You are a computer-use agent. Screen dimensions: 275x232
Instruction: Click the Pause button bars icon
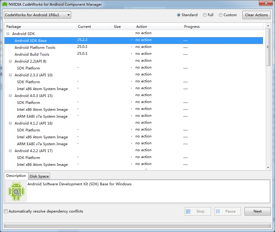(218, 211)
